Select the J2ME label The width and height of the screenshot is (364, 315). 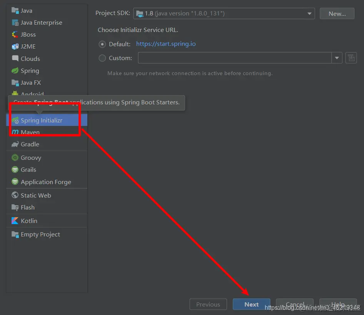28,47
